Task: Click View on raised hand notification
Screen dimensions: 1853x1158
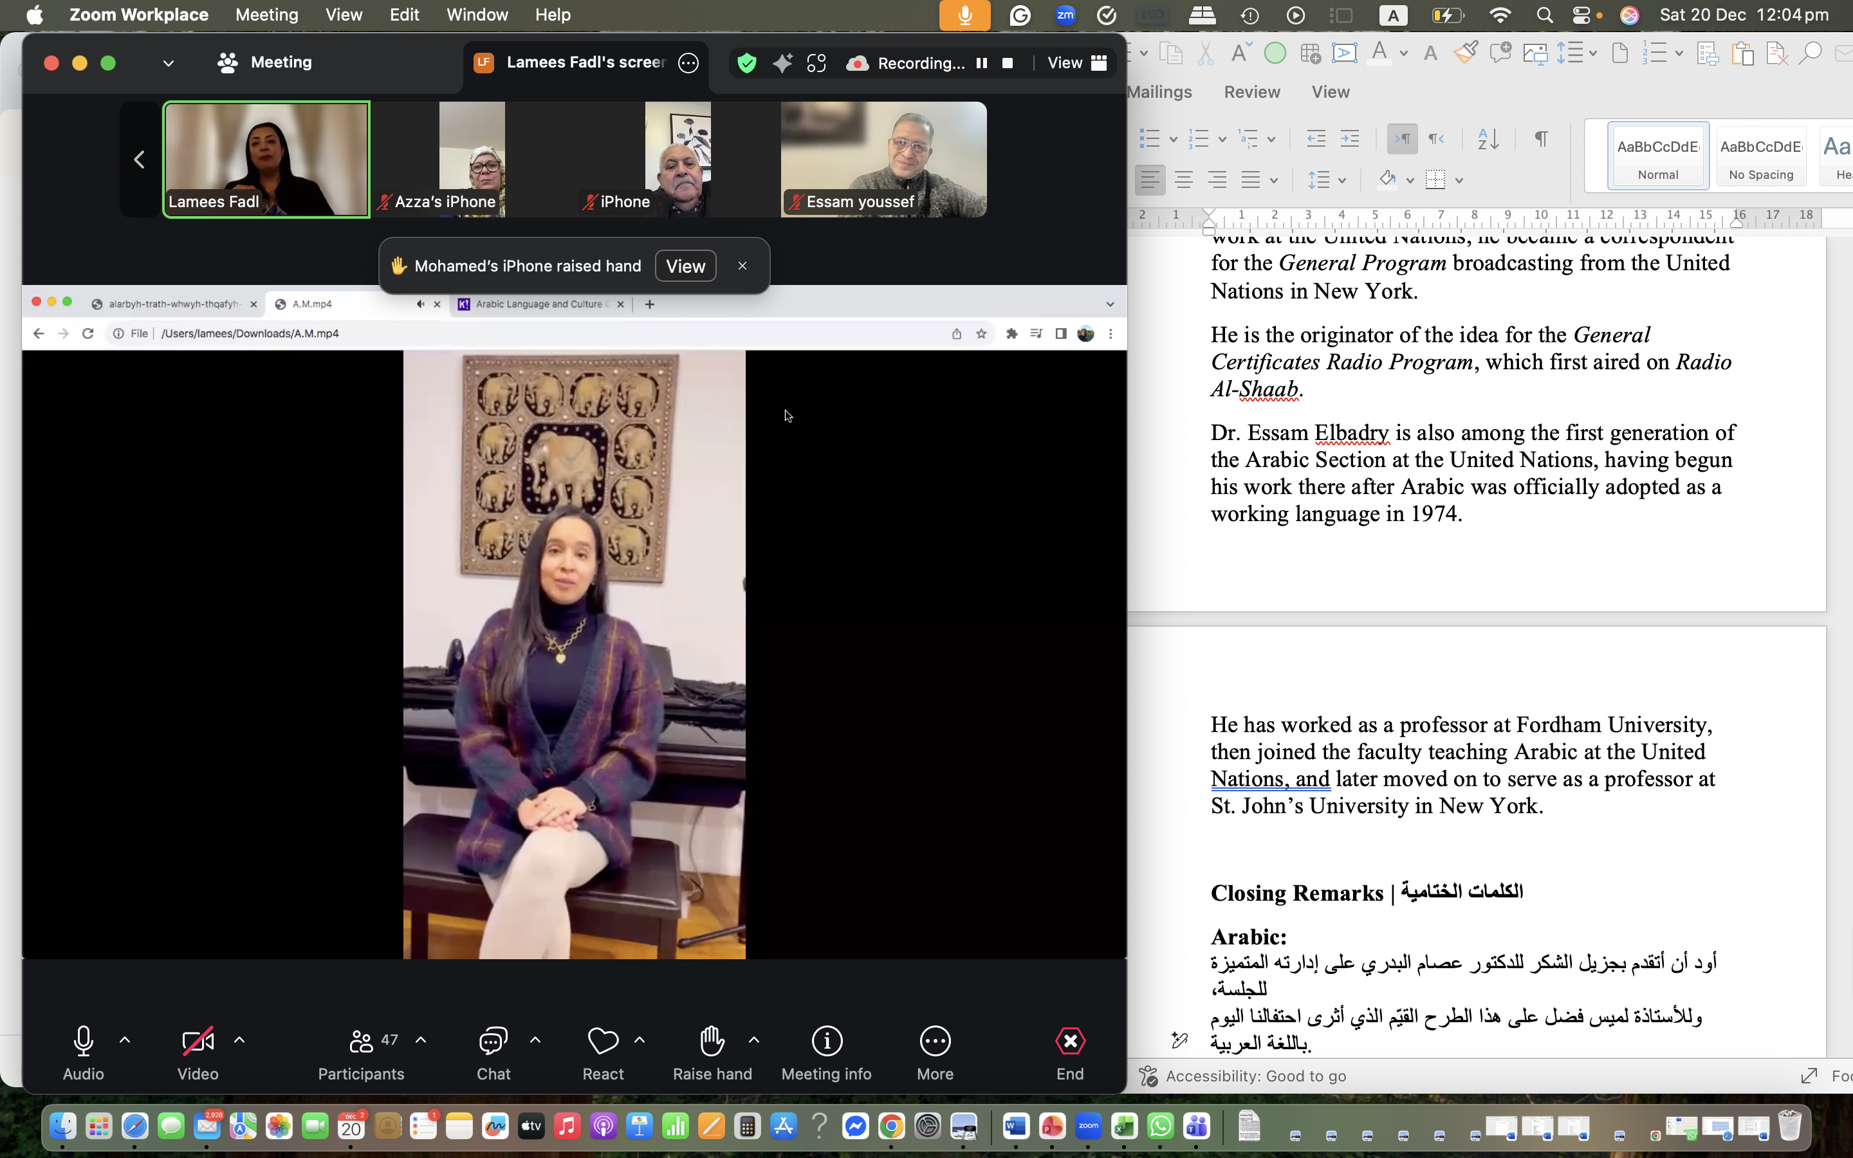Action: (x=685, y=266)
